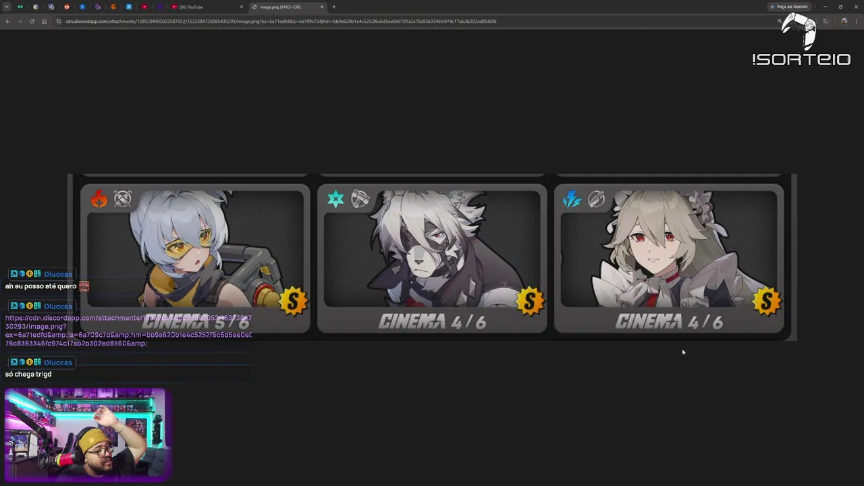This screenshot has width=864, height=486.
Task: Open the pinned tab with blue D icon
Action: pos(129,7)
